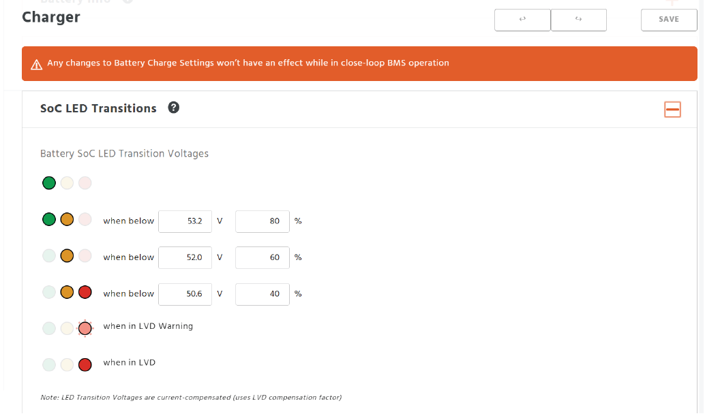The width and height of the screenshot is (705, 416).
Task: Click the 52.0 V voltage input
Action: pyautogui.click(x=185, y=257)
